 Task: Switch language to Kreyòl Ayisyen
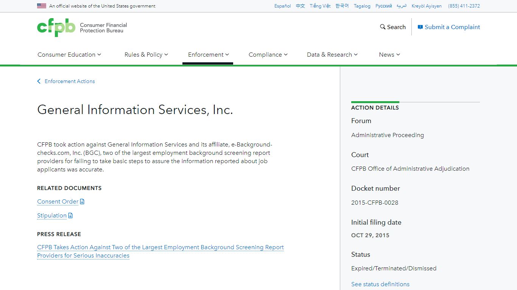click(427, 6)
